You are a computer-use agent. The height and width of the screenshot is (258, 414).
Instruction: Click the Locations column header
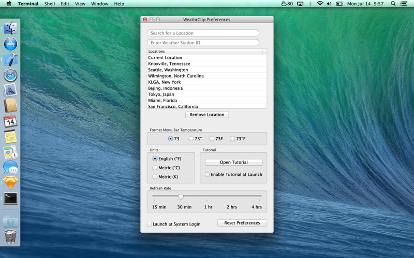click(x=205, y=51)
